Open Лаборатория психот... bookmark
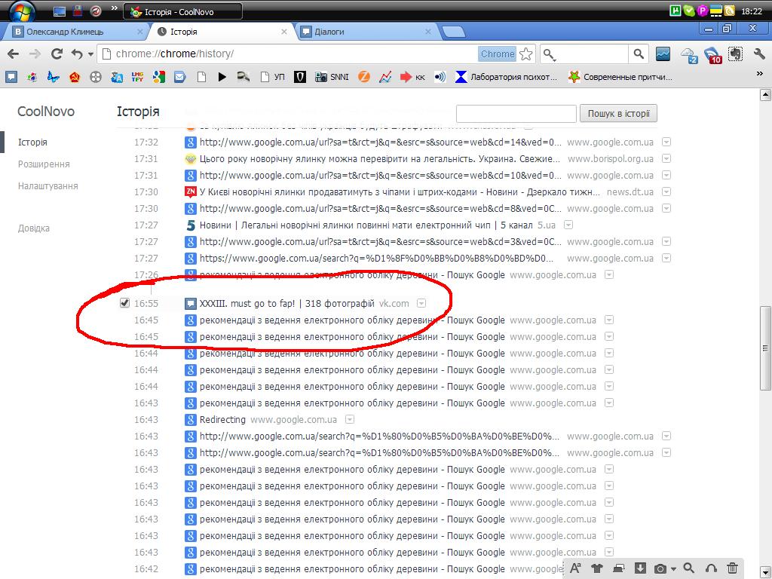This screenshot has width=772, height=579. click(506, 77)
